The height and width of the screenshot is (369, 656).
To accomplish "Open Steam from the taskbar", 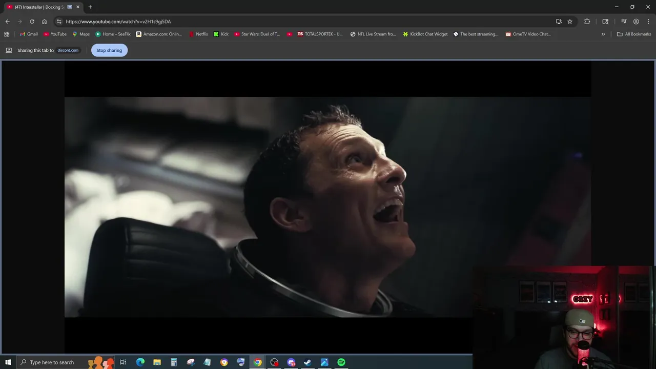I will point(307,362).
